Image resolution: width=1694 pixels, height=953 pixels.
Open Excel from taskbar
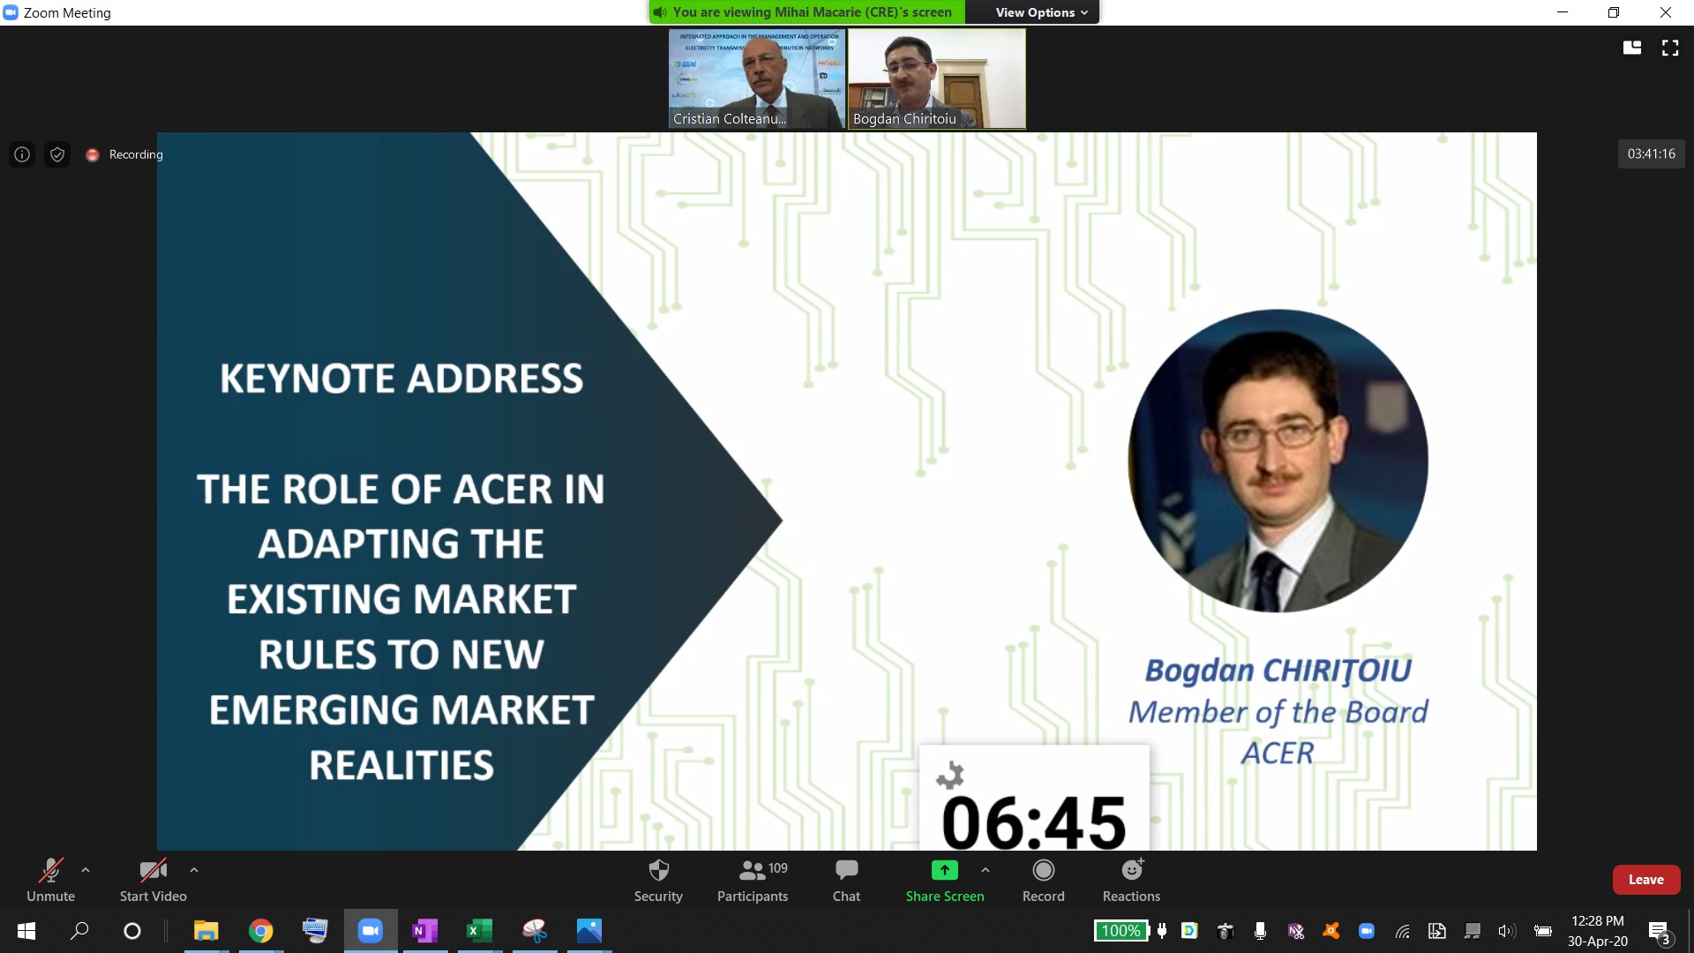[x=479, y=931]
